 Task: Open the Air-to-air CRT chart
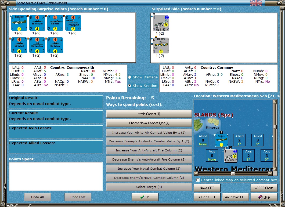click(207, 197)
